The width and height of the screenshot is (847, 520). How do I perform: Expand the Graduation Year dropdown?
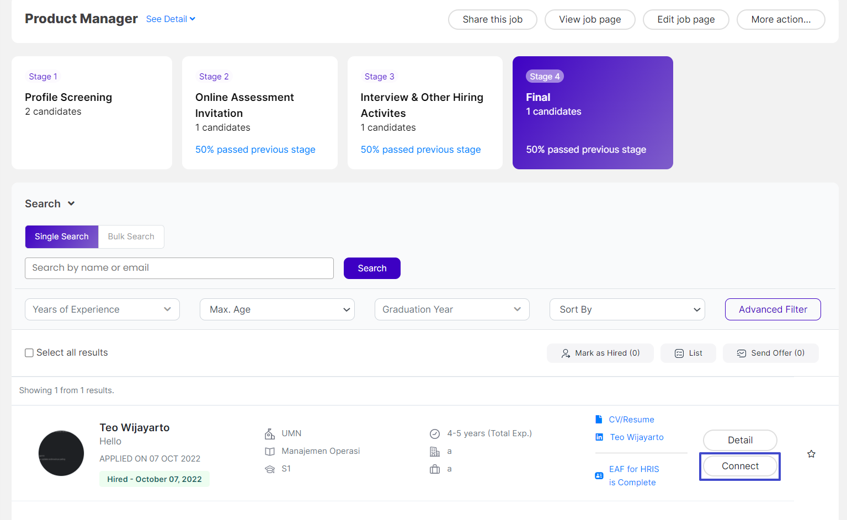tap(451, 309)
